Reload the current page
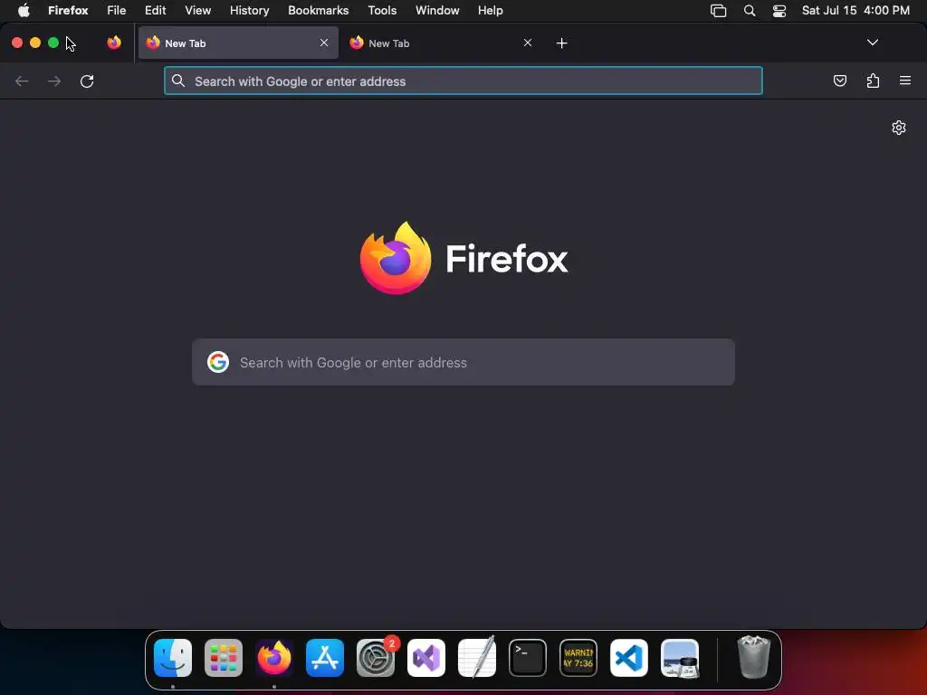The image size is (927, 695). 87,81
